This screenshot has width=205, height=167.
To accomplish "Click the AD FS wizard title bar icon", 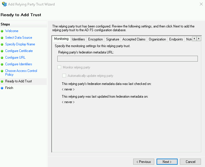I will pyautogui.click(x=4, y=4).
